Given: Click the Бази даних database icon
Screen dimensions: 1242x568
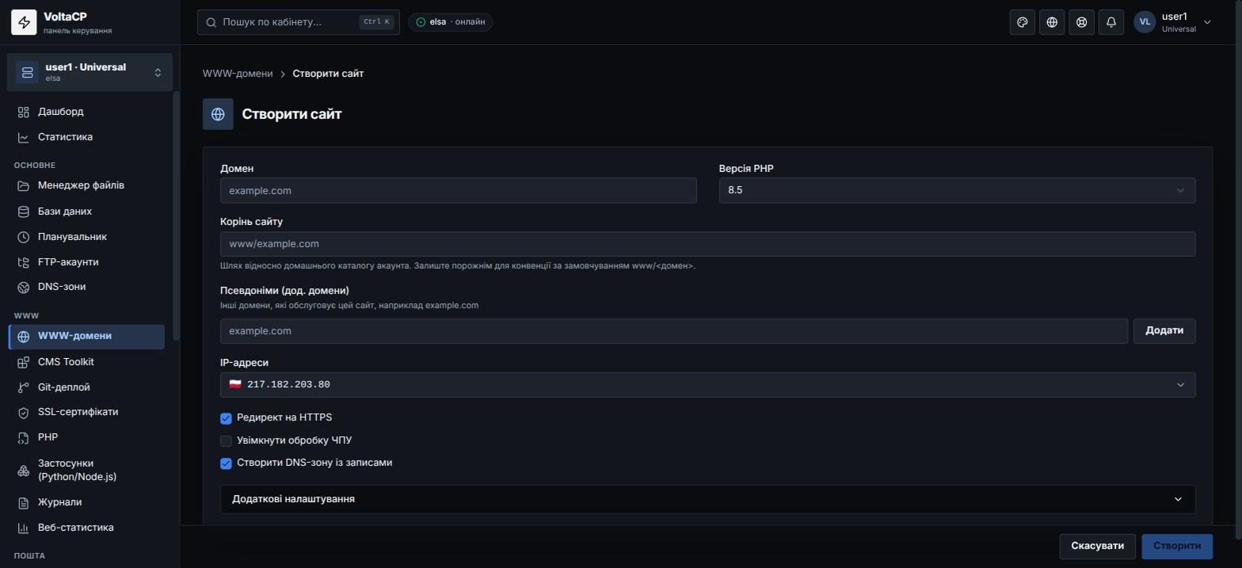Looking at the screenshot, I should 24,212.
